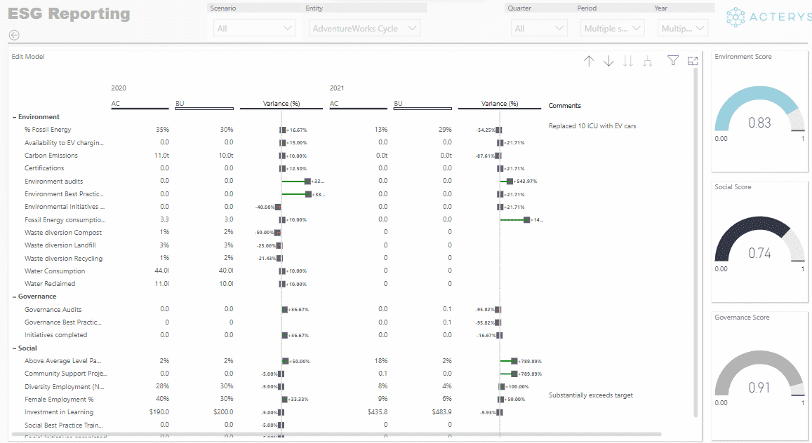Open the filter funnel icon

(x=673, y=60)
